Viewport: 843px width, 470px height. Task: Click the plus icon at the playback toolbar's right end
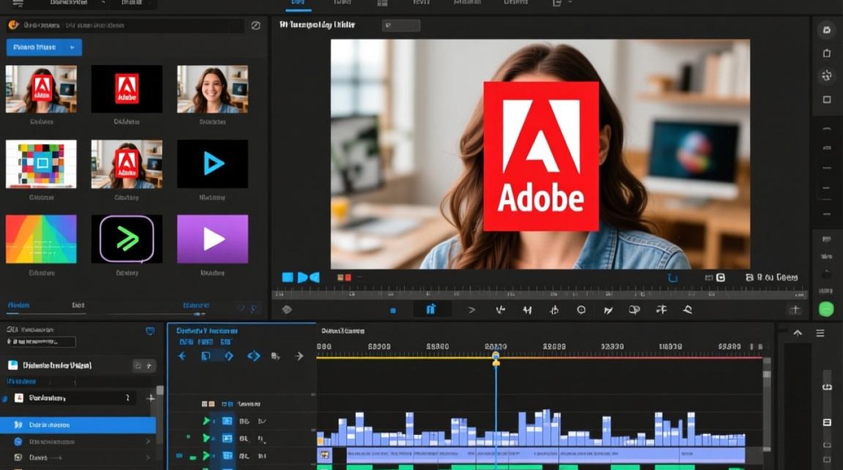pos(795,309)
